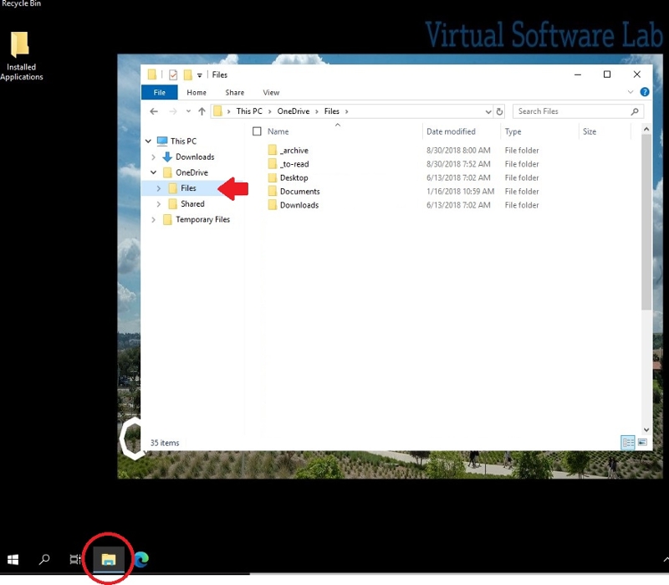Collapse the OneDrive tree node
This screenshot has width=669, height=585.
pos(154,172)
